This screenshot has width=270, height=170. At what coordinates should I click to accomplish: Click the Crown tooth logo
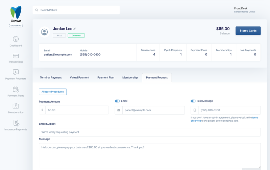[x=16, y=12]
